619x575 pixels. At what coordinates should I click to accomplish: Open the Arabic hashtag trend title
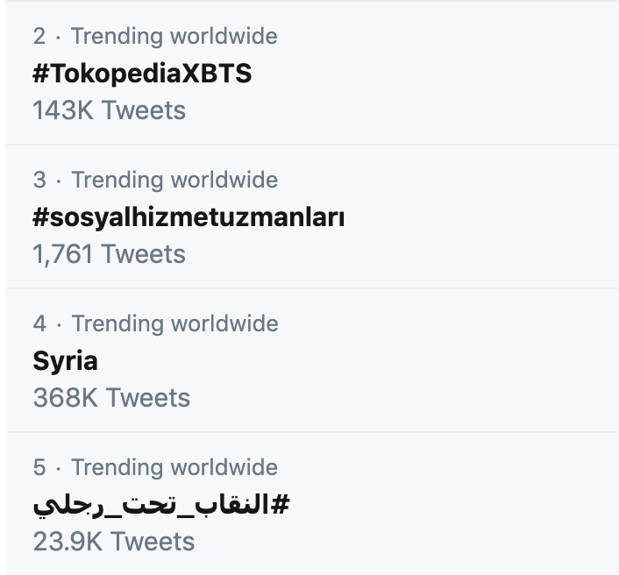click(161, 505)
